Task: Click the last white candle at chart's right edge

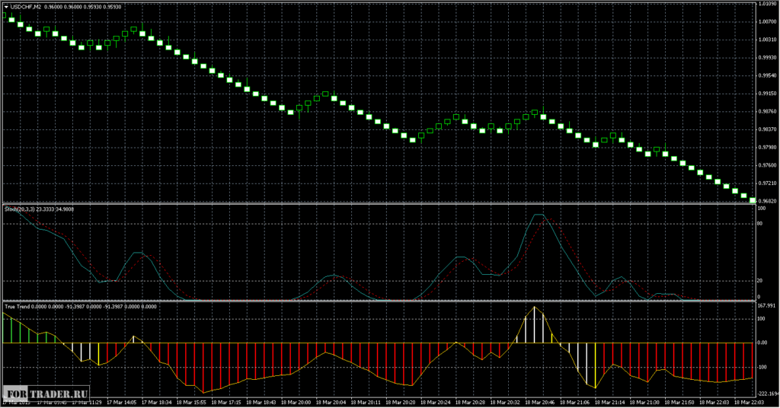Action: pyautogui.click(x=753, y=200)
